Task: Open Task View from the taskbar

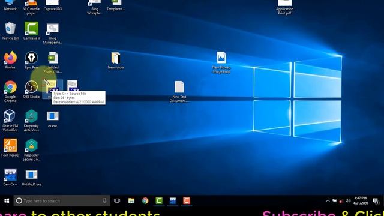Action: pyautogui.click(x=117, y=201)
